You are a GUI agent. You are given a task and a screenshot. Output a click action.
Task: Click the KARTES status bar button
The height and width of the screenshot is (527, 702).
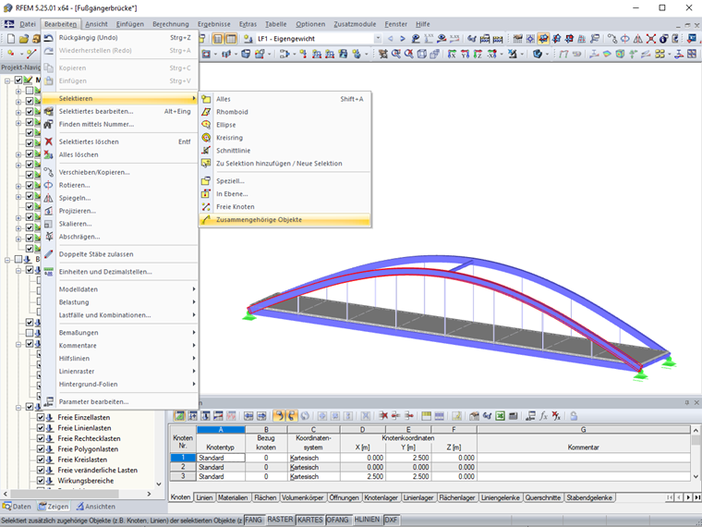pos(309,520)
